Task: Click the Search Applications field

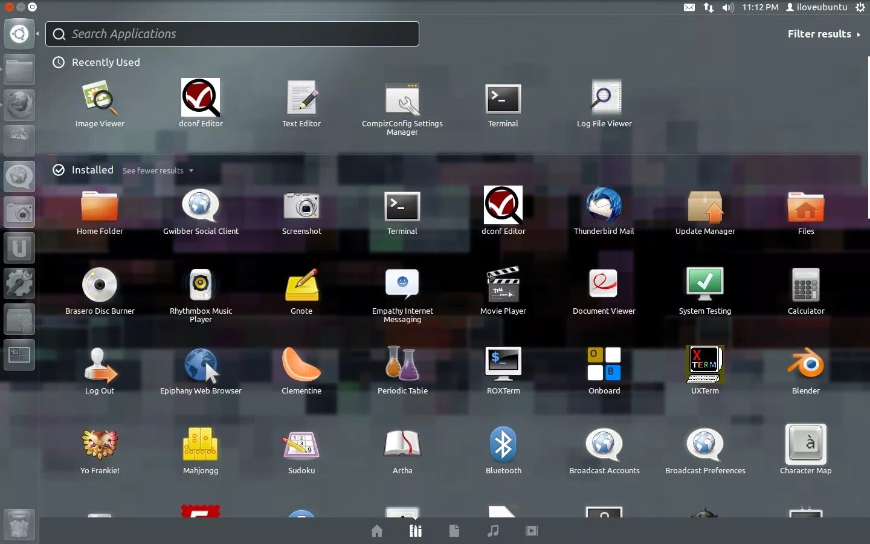Action: (x=232, y=34)
